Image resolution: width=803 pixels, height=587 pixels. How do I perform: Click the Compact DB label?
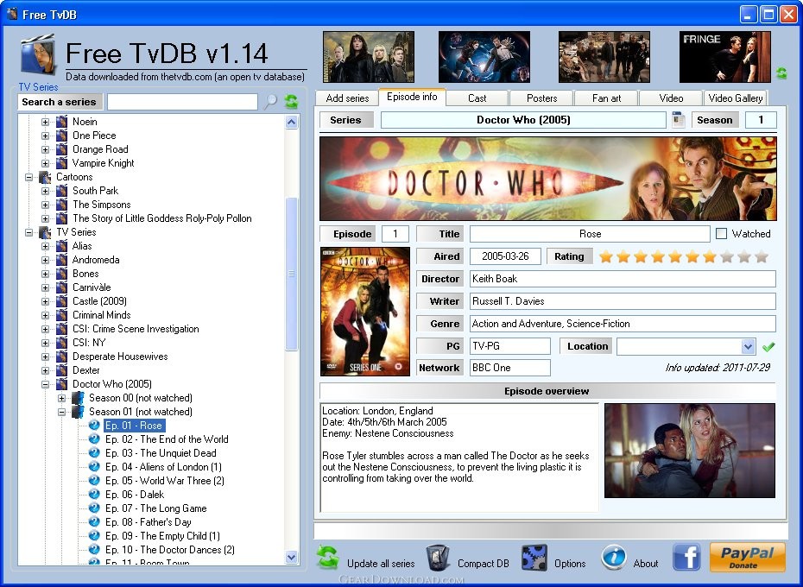coord(484,564)
